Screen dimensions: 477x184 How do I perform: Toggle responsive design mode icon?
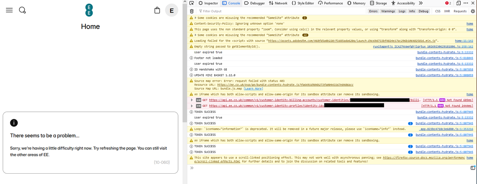tap(458, 3)
